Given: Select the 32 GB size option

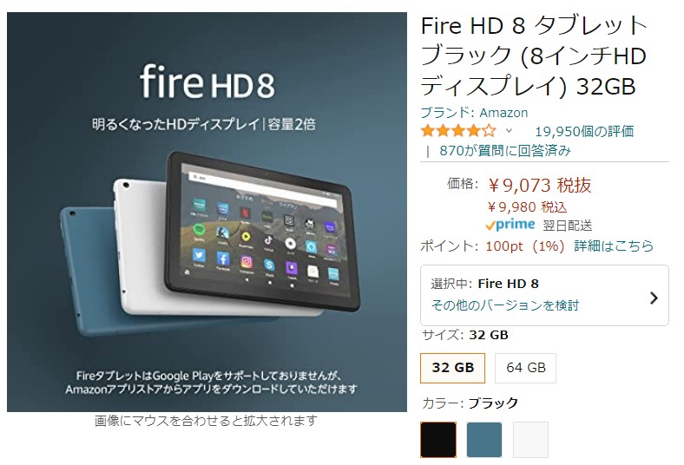Looking at the screenshot, I should (452, 368).
